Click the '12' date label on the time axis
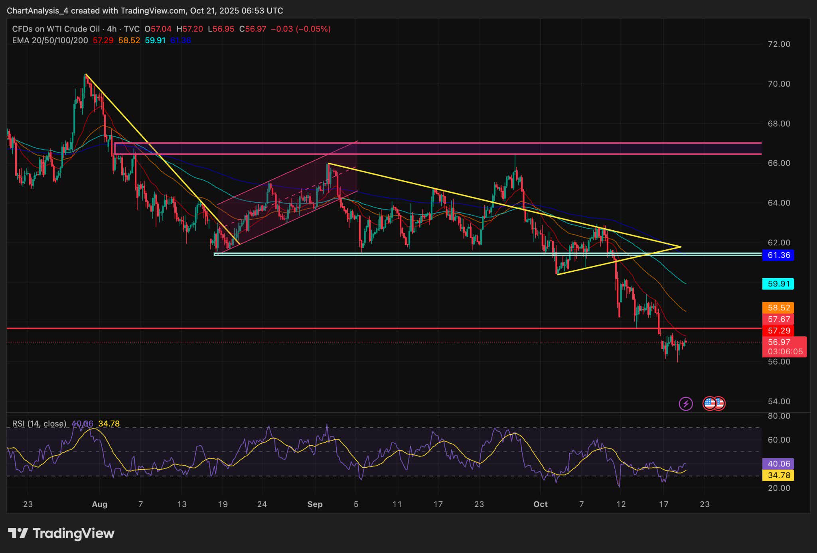 tap(621, 504)
